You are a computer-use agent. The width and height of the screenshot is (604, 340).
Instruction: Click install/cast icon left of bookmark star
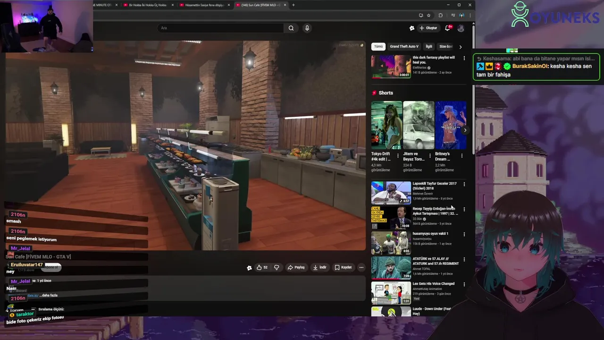coord(421,15)
